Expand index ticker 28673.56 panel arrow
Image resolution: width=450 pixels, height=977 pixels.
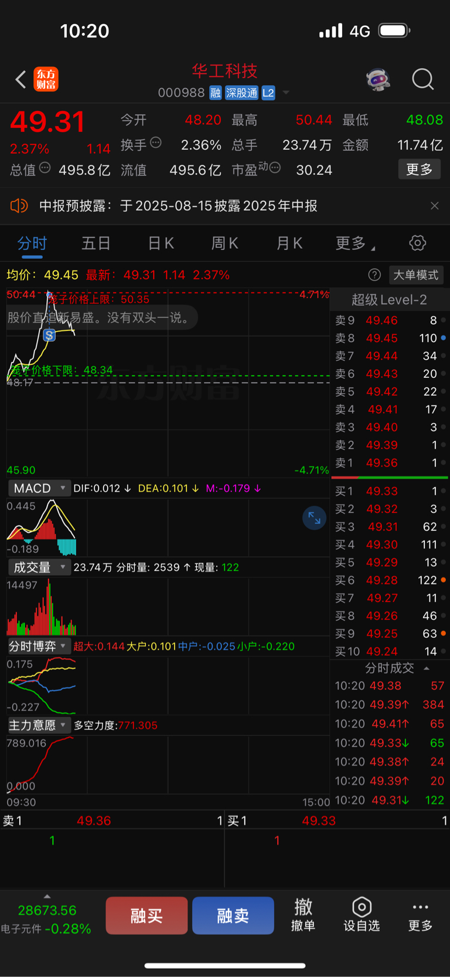(x=47, y=897)
